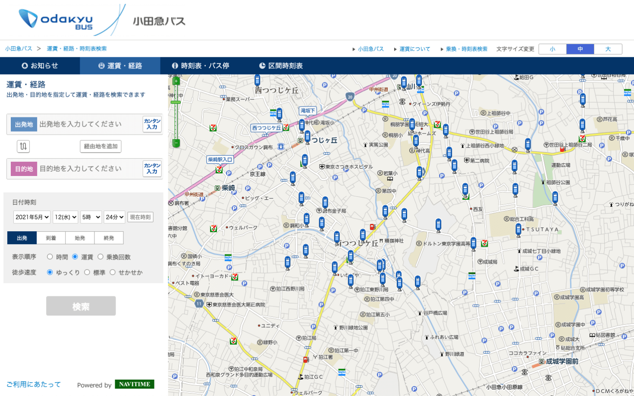Select せかせか walking speed
Image resolution: width=634 pixels, height=396 pixels.
tap(113, 272)
